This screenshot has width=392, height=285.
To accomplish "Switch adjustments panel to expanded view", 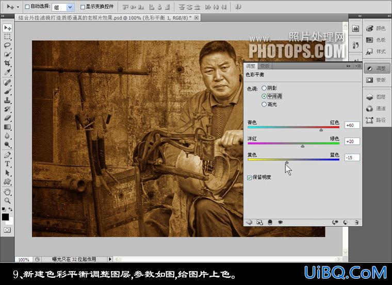I will [x=259, y=222].
